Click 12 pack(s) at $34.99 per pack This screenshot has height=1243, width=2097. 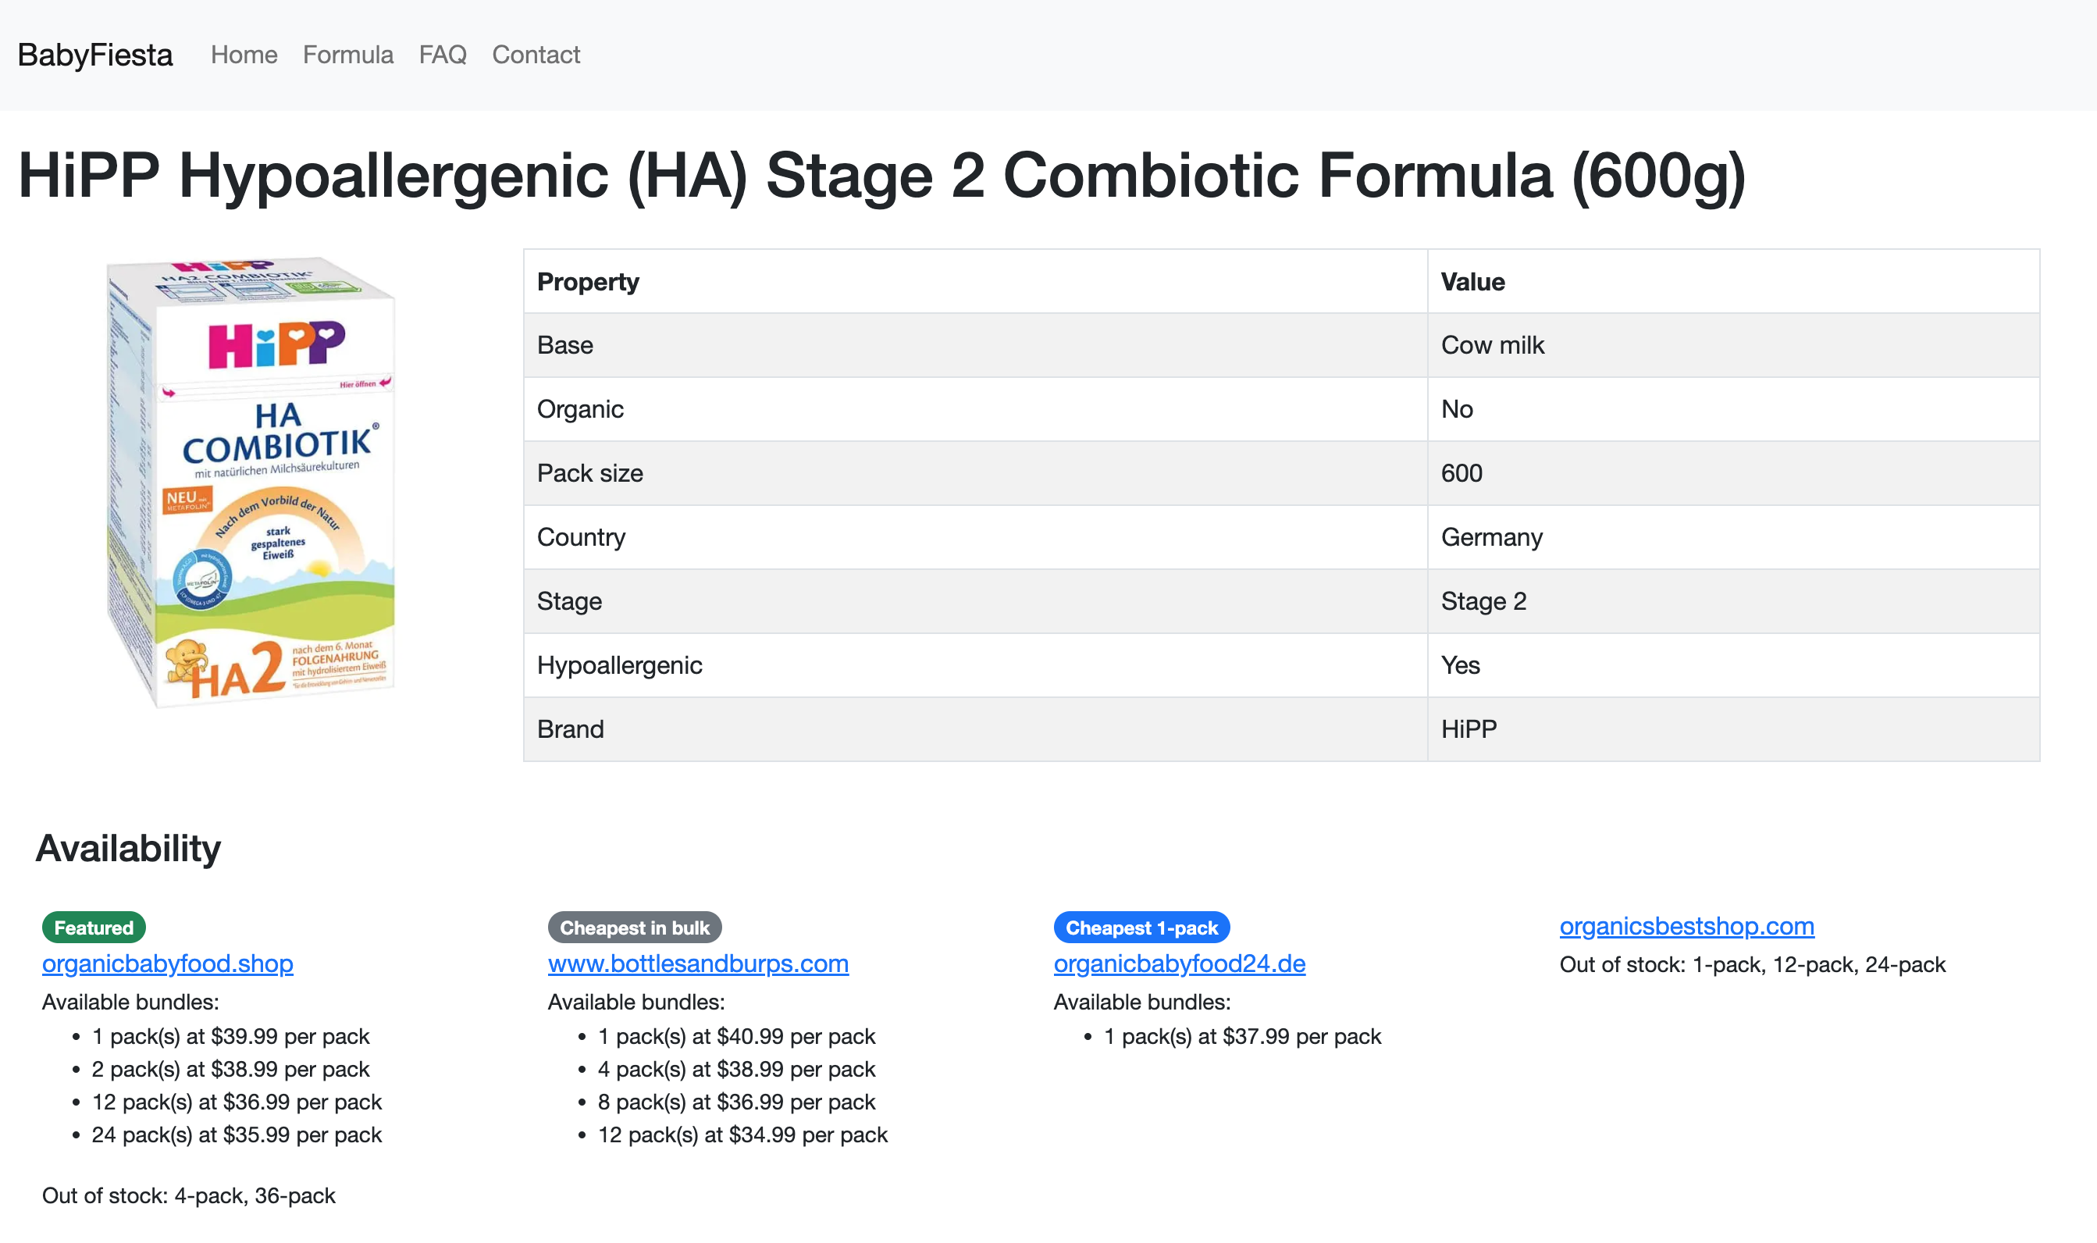742,1134
